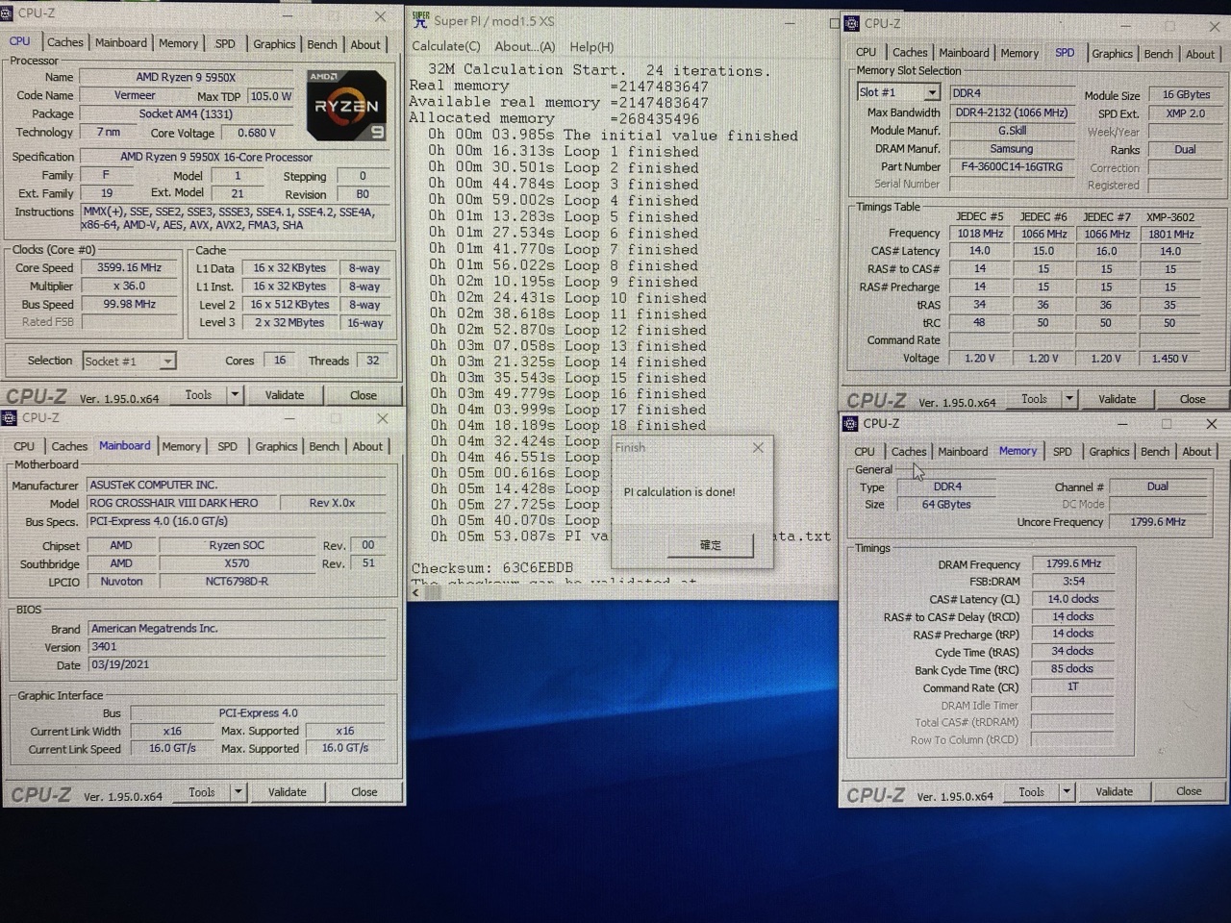Open Calculate(C) menu in Super PI
Screen dimensions: 1231x923
(446, 47)
